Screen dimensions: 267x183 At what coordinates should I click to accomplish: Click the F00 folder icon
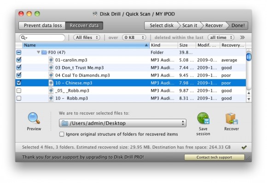coord(44,52)
